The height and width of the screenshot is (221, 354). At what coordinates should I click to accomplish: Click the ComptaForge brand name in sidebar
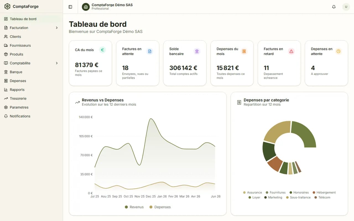[26, 6]
